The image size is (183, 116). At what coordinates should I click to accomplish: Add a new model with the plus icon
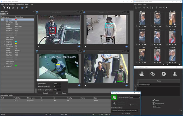pyautogui.click(x=18, y=8)
